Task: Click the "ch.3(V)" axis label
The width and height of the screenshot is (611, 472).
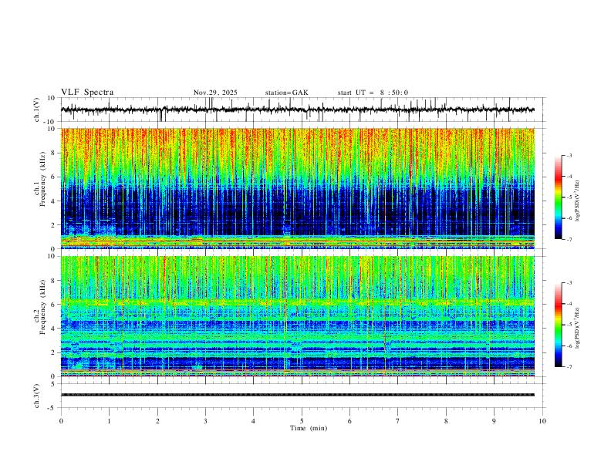Action: click(36, 396)
